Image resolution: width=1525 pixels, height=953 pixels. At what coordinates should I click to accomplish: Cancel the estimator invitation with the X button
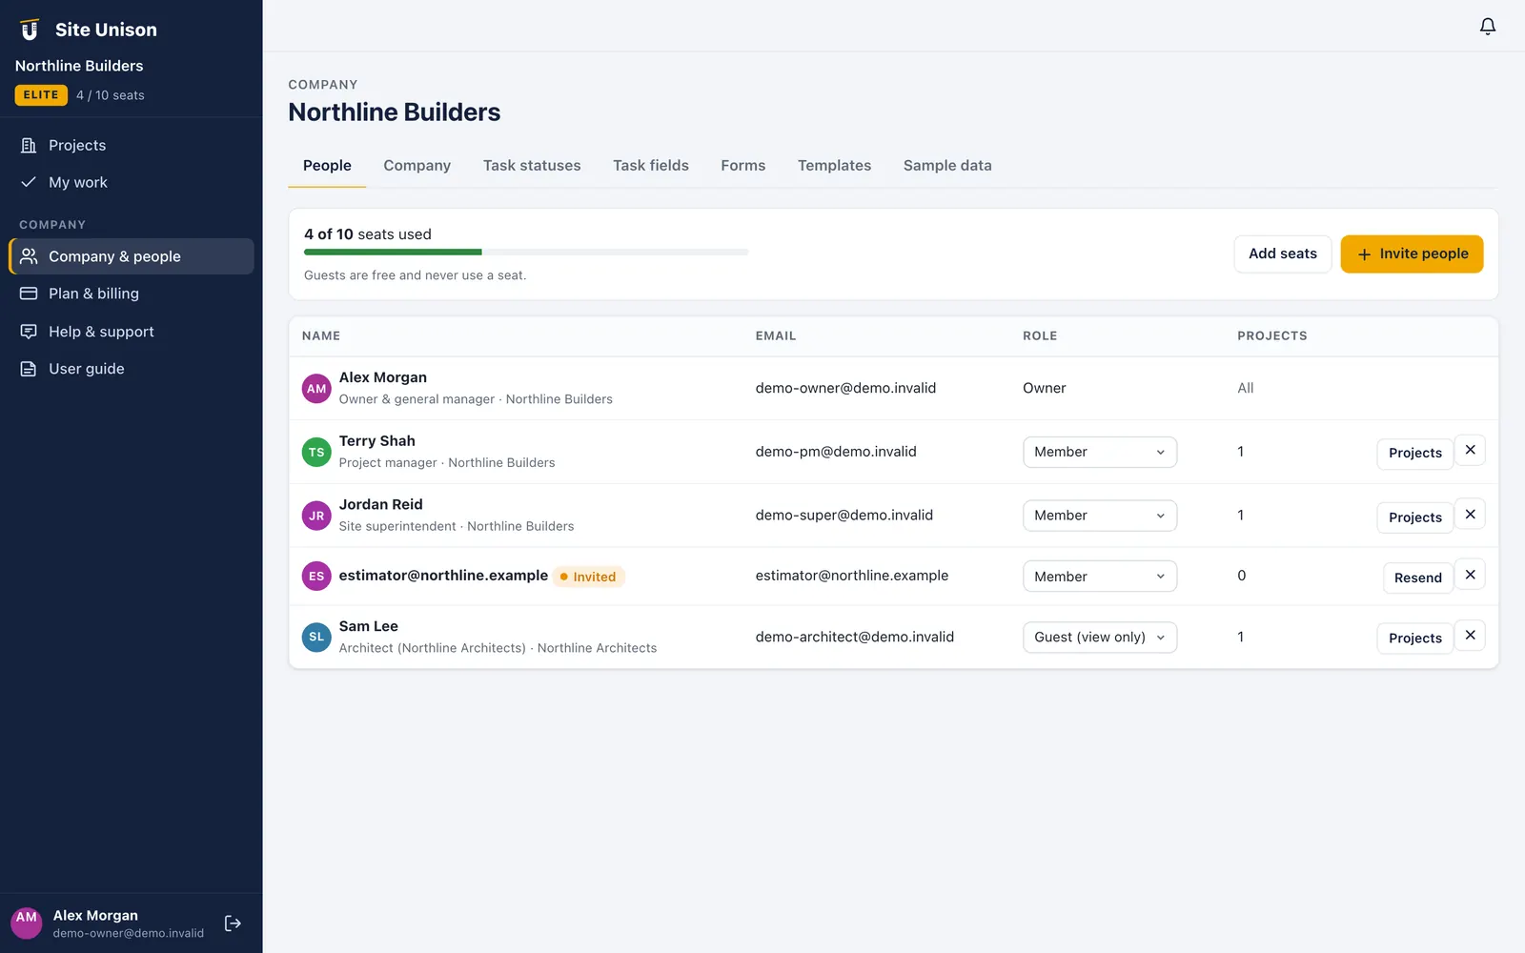coord(1470,575)
